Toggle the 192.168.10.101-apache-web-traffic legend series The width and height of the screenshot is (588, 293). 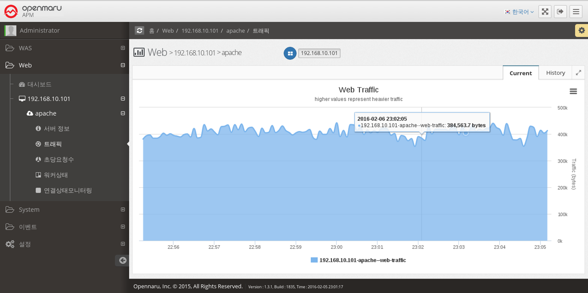click(x=359, y=260)
